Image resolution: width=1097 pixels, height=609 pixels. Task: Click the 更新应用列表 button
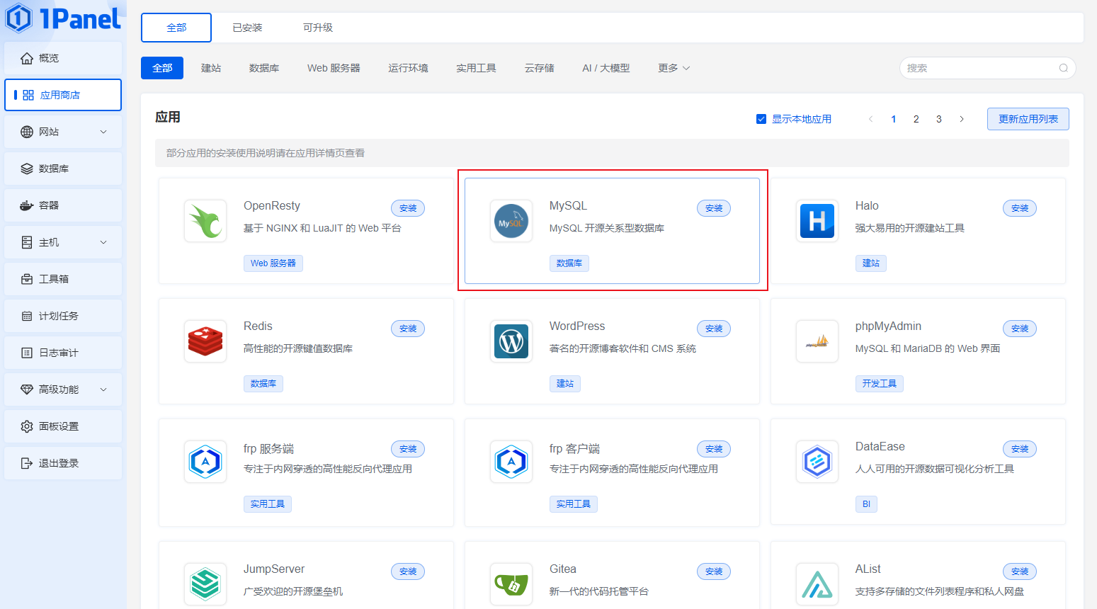(x=1028, y=119)
